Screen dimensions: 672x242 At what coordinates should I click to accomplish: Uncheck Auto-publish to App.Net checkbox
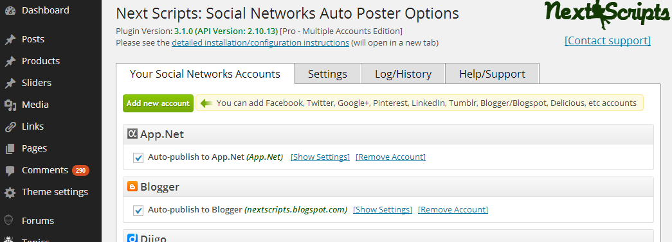tap(138, 158)
